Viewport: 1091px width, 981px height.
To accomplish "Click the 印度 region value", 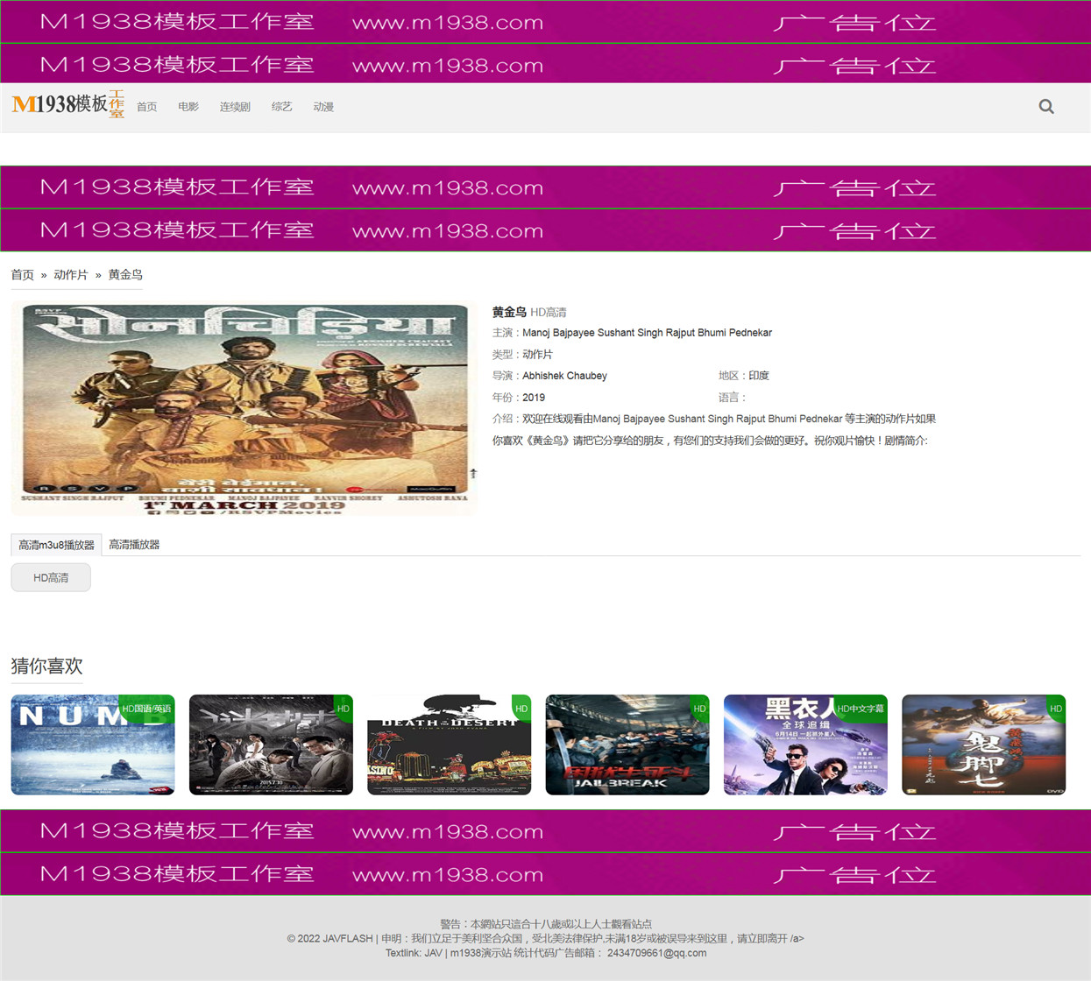I will [759, 377].
